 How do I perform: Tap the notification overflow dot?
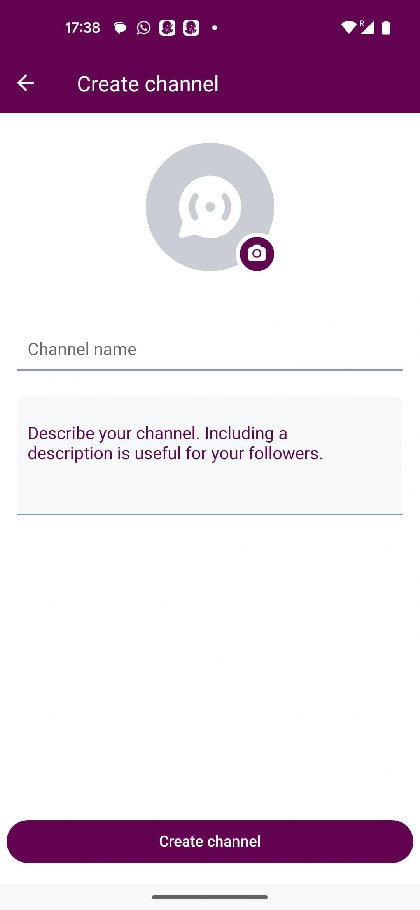pos(215,28)
